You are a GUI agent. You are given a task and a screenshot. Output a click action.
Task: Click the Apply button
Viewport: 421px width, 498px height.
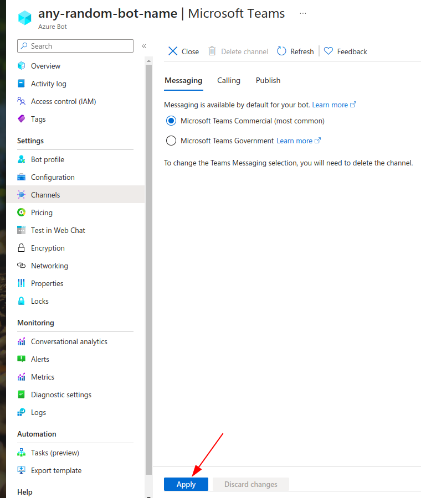[x=186, y=484]
